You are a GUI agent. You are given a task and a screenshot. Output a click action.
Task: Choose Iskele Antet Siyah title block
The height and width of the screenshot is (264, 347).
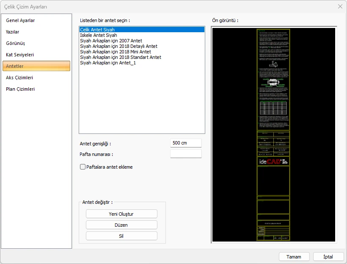(x=99, y=35)
